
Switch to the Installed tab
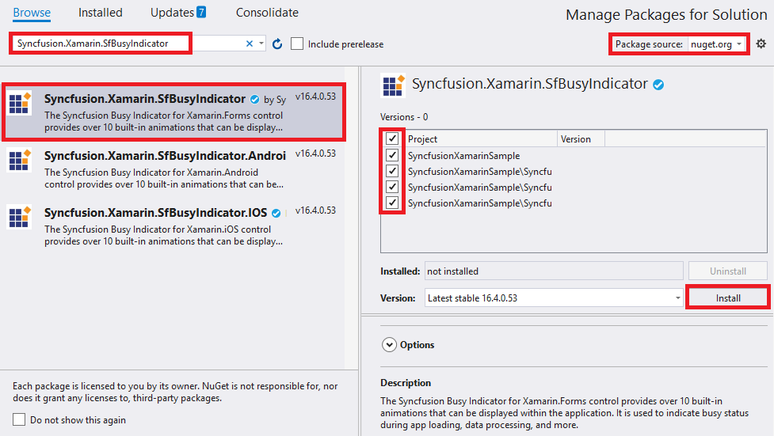pyautogui.click(x=101, y=13)
